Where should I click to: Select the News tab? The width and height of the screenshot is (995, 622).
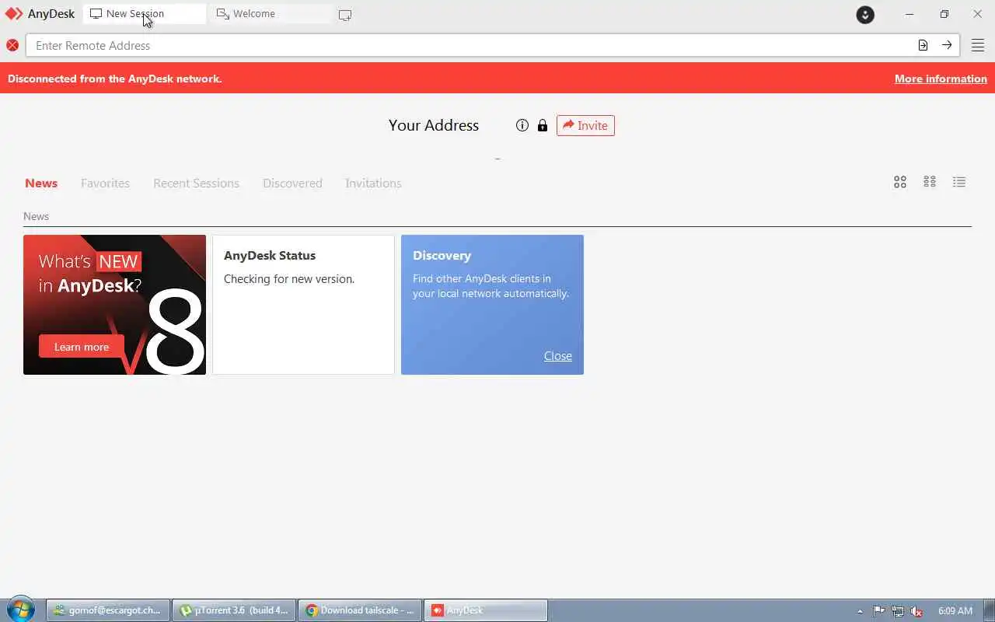pyautogui.click(x=41, y=183)
